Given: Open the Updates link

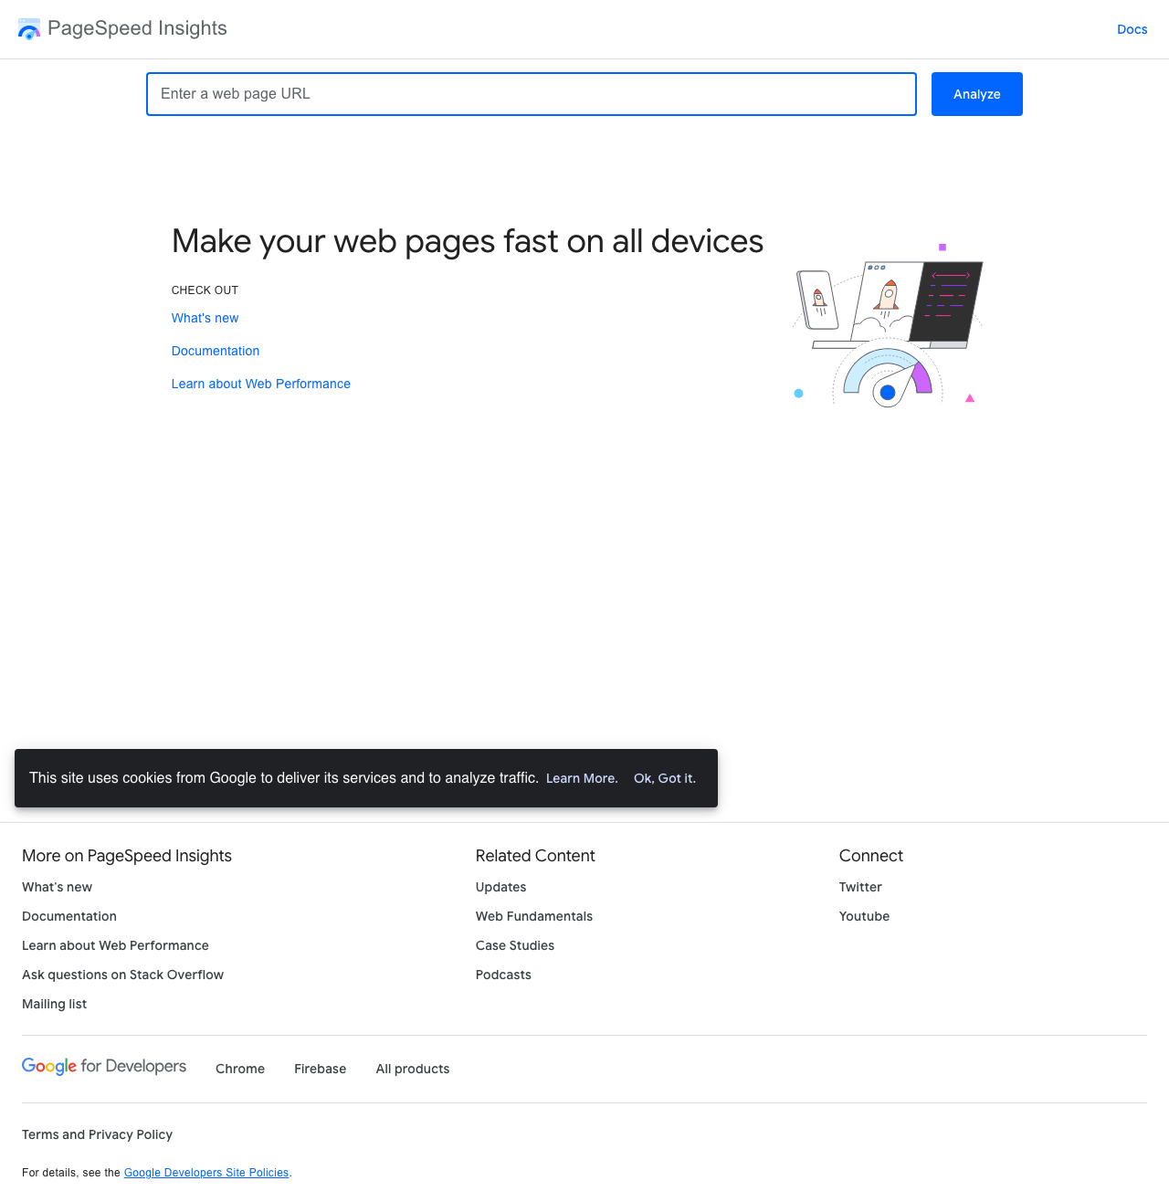Looking at the screenshot, I should coord(500,887).
